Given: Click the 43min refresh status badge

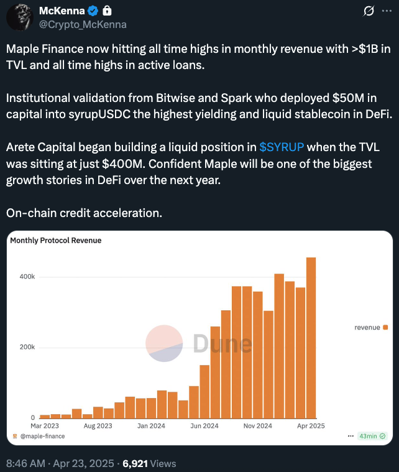Looking at the screenshot, I should pyautogui.click(x=372, y=437).
